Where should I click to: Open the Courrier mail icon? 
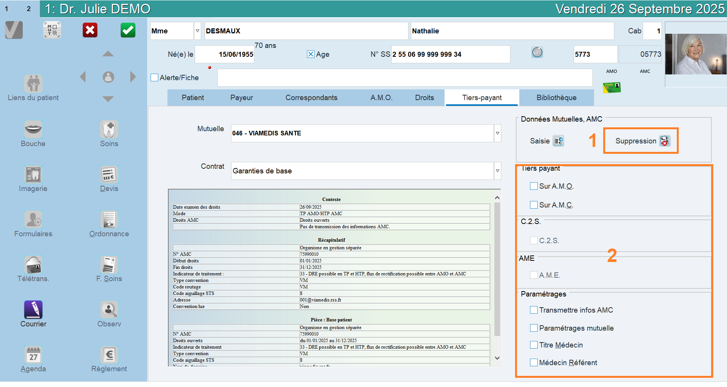pyautogui.click(x=33, y=310)
